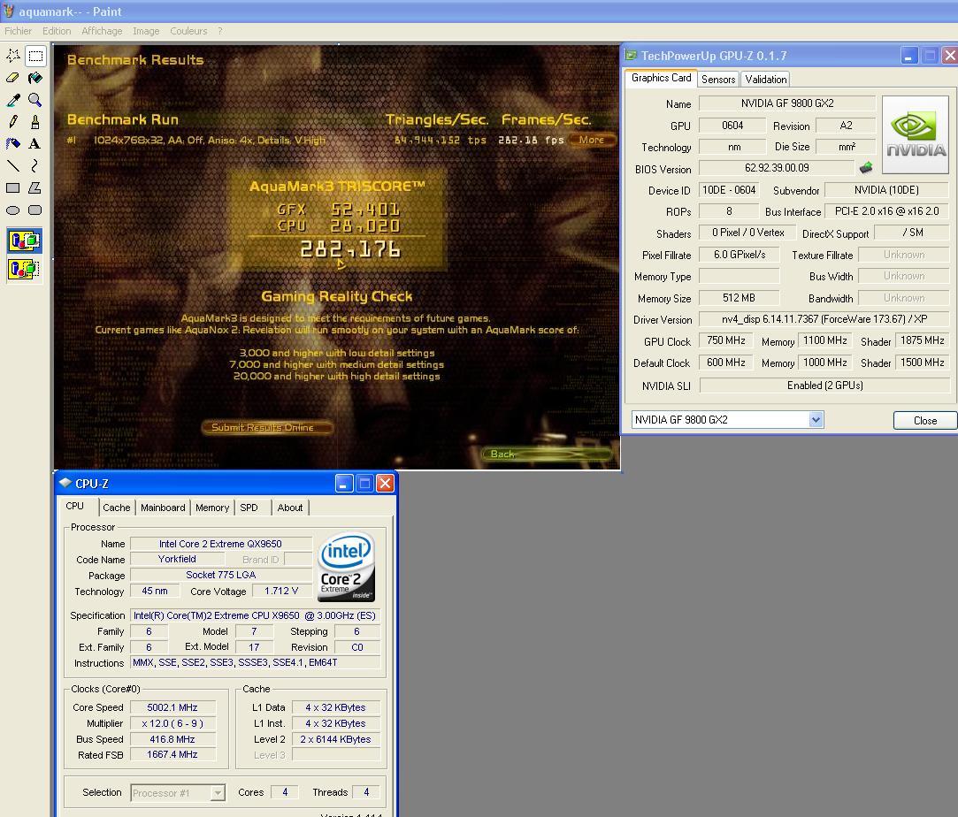Select the CPU tab in CPU-Z

pos(74,506)
